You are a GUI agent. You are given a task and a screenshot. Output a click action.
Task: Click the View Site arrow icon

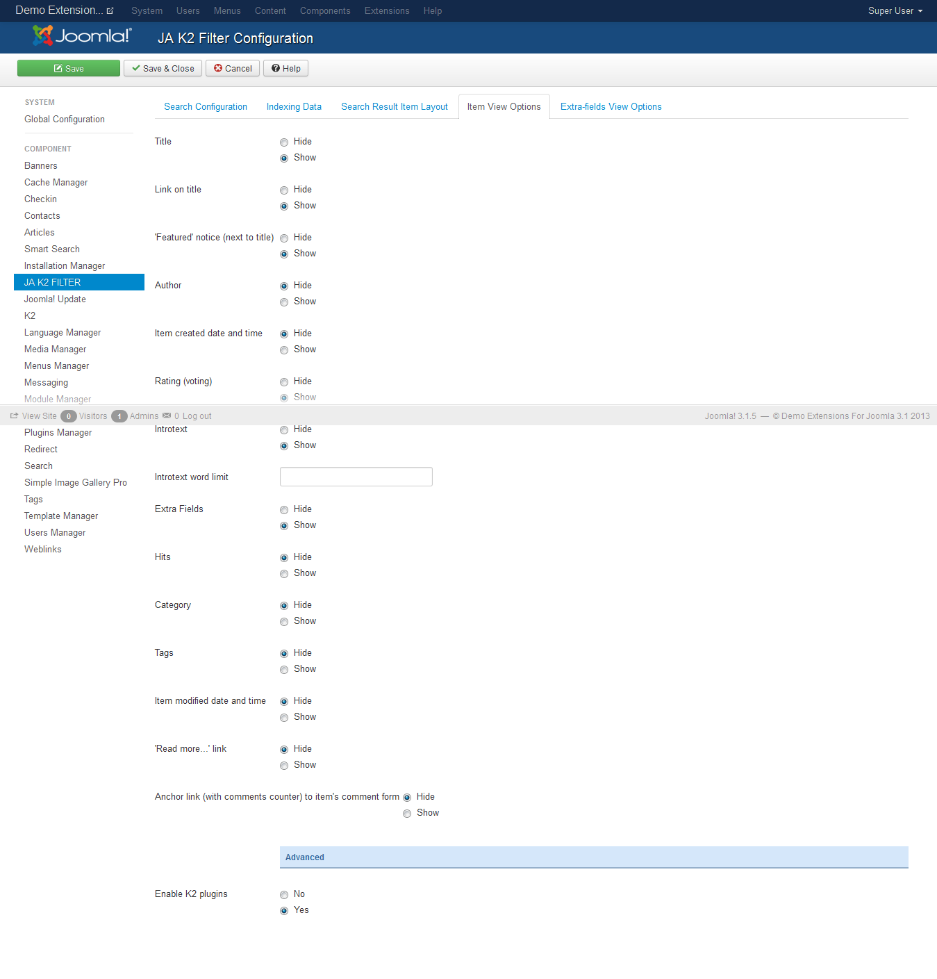[x=14, y=416]
